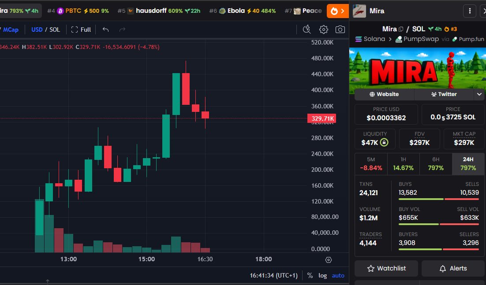This screenshot has width=486, height=285.
Task: Click the Solana chain link
Action: 370,39
